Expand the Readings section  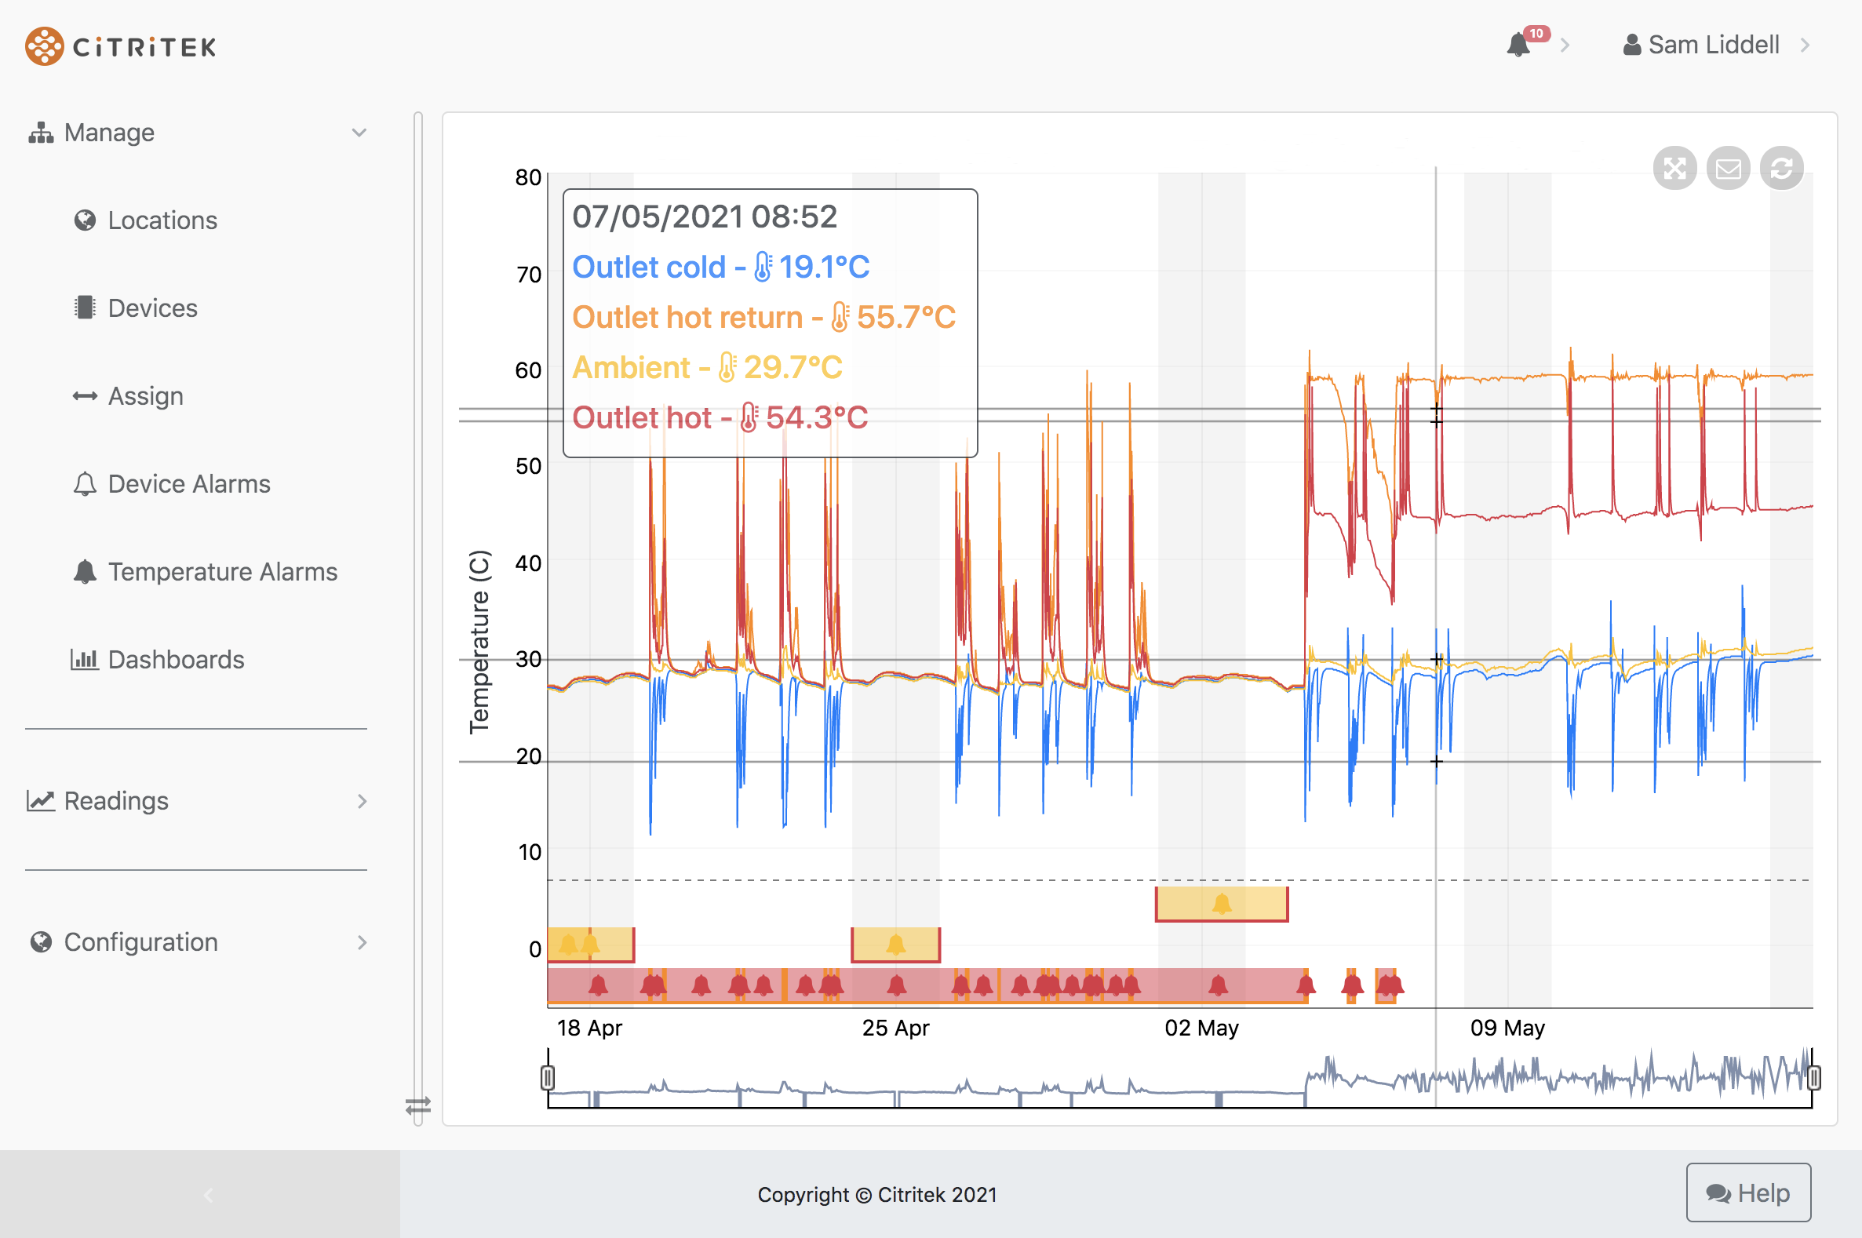[363, 800]
